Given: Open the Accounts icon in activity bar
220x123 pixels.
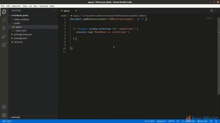Looking at the screenshot, I should pos(4,107).
